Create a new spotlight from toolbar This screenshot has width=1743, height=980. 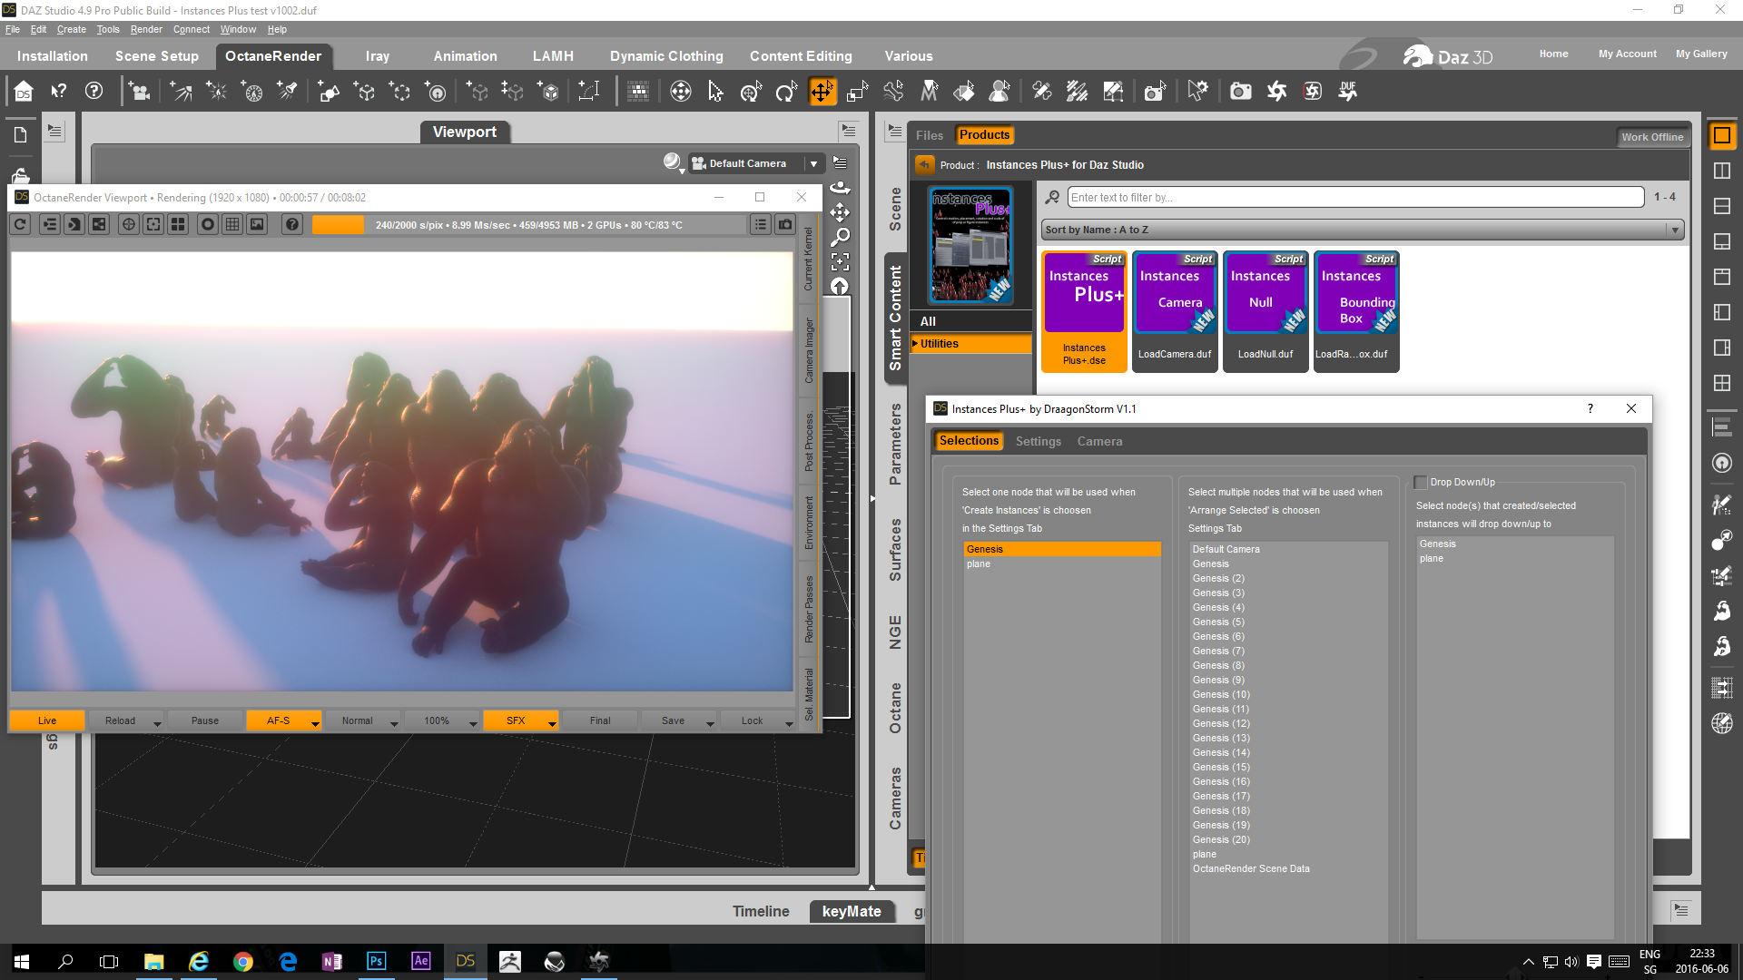(x=287, y=91)
